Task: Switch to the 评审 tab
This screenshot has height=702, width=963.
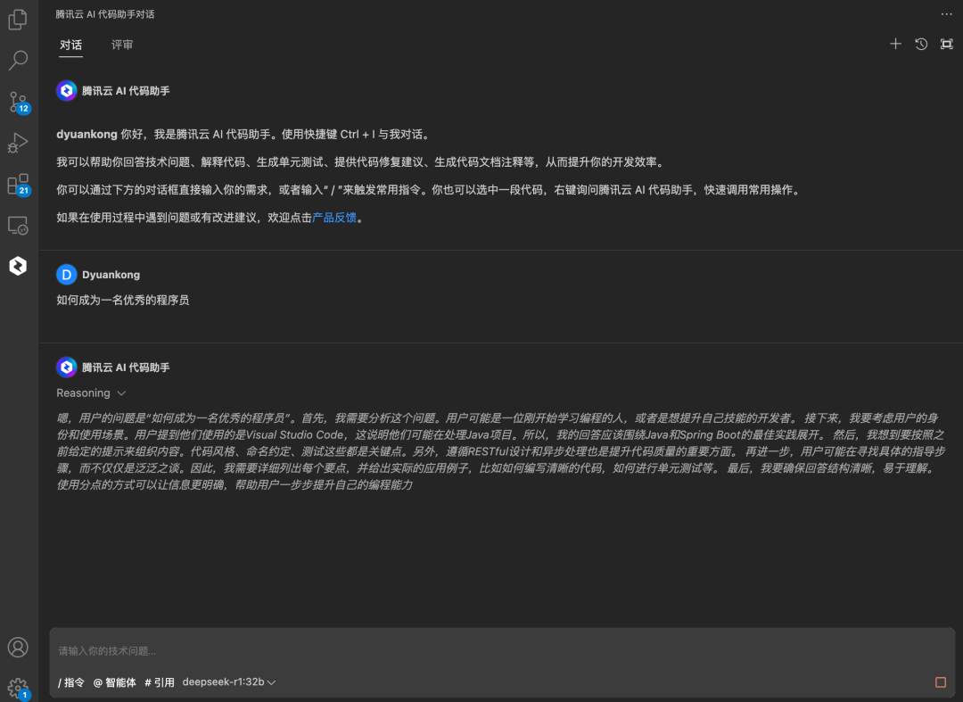Action: (121, 45)
